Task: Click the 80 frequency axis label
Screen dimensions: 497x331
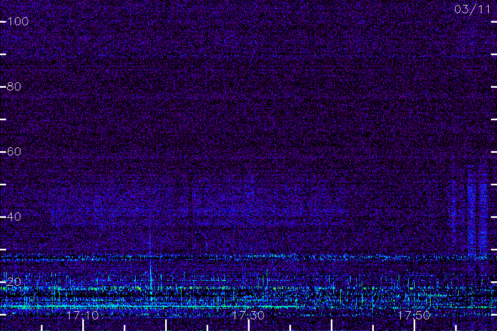Action: tap(14, 87)
